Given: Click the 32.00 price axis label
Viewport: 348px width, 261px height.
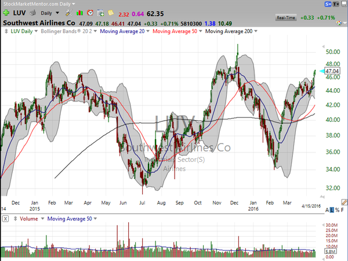Looking at the screenshot, I should tap(333, 188).
